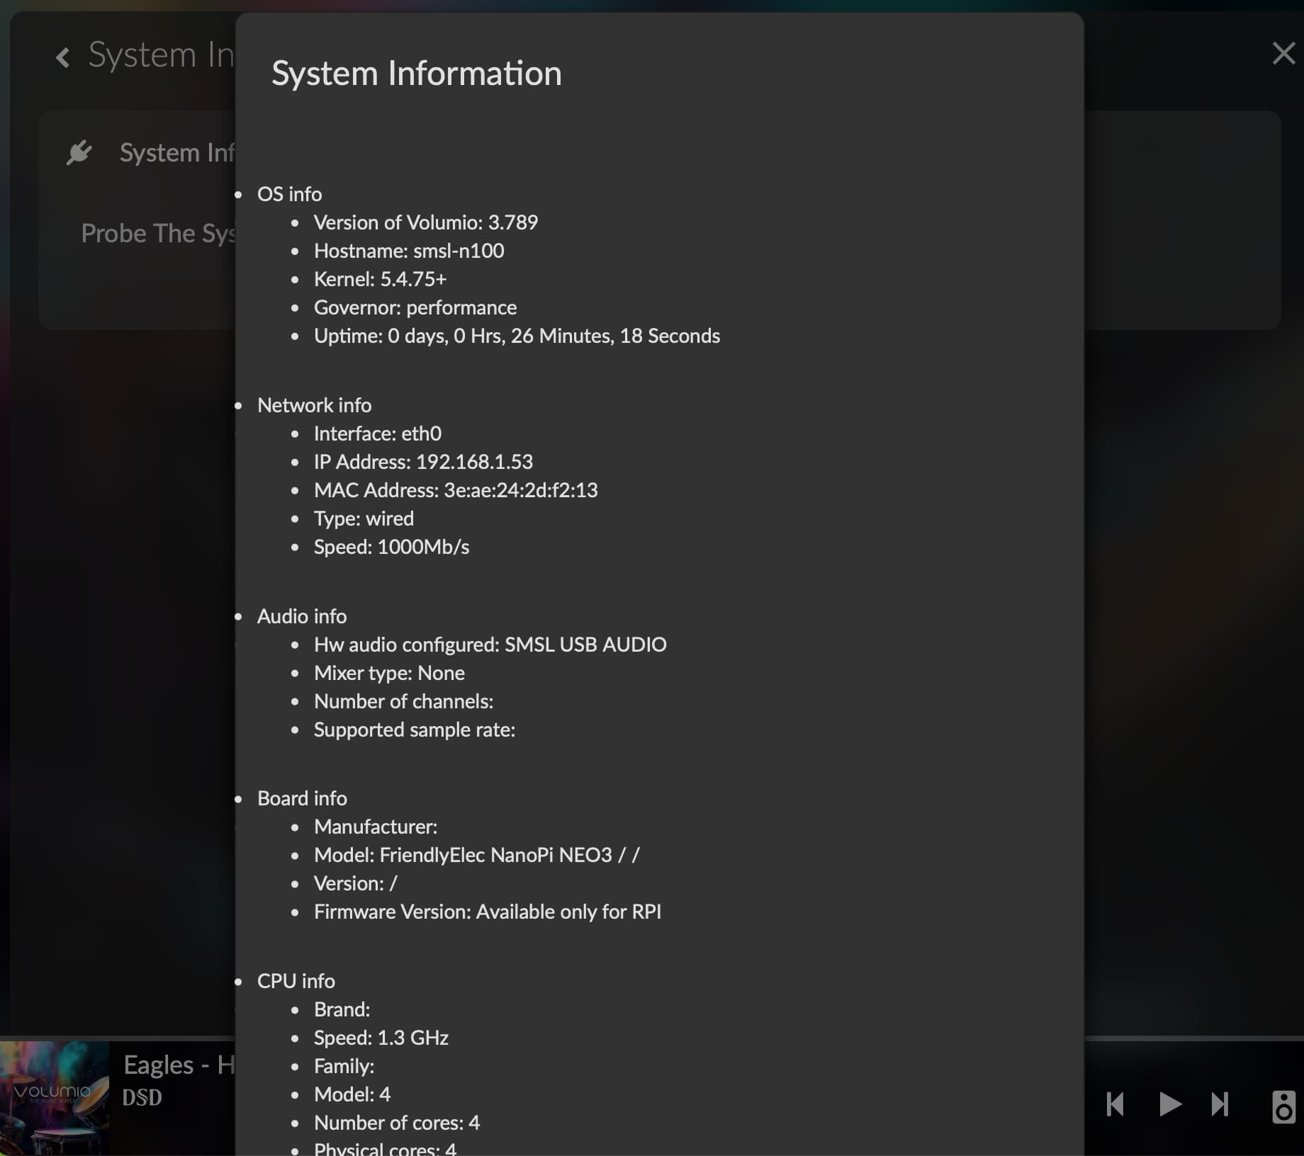Viewport: 1304px width, 1156px height.
Task: Close the settings page with X
Action: click(1283, 54)
